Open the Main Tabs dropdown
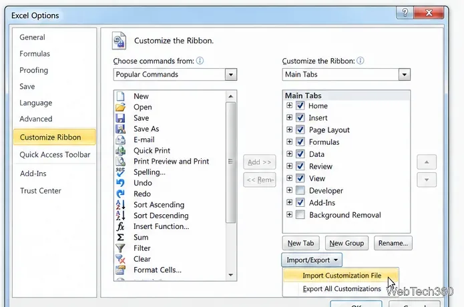The width and height of the screenshot is (464, 307). coord(404,75)
